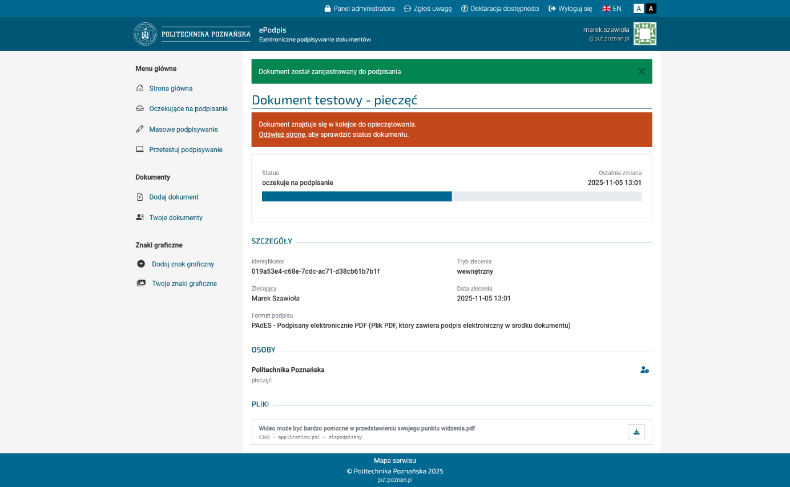Click the download file icon button
This screenshot has height=487, width=790.
pos(636,432)
